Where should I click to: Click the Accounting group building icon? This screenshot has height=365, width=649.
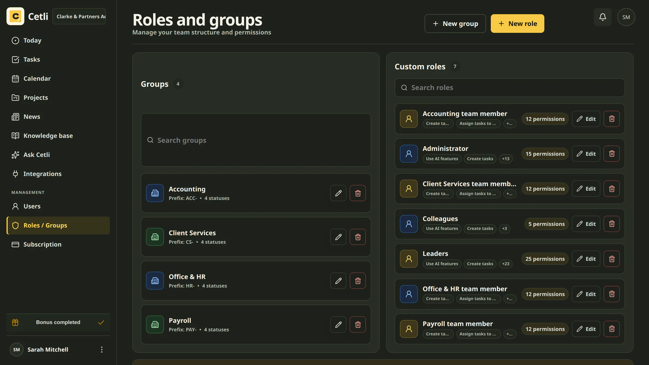[x=155, y=193]
